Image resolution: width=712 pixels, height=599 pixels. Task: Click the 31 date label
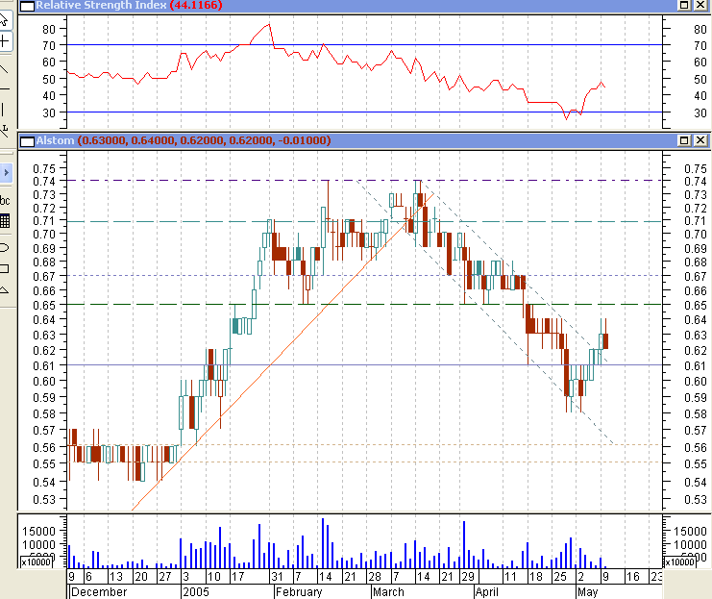click(x=277, y=577)
